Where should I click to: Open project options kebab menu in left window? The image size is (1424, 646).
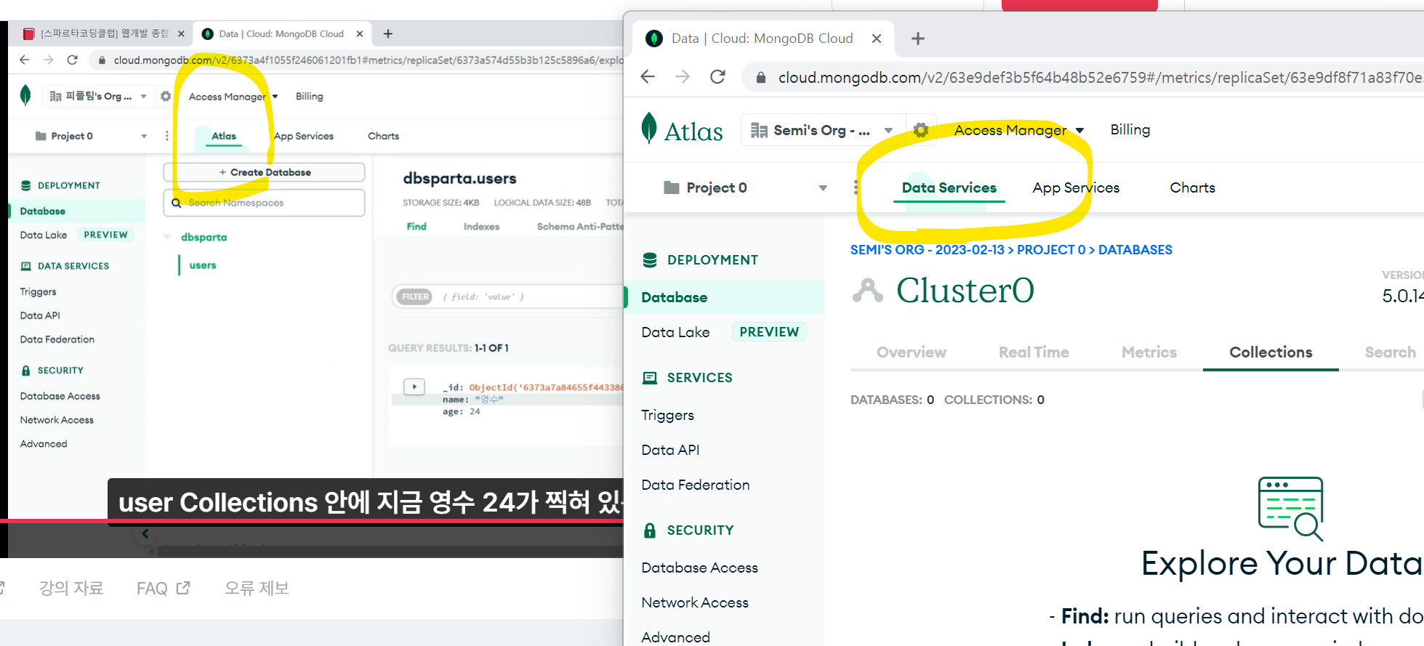pos(167,136)
